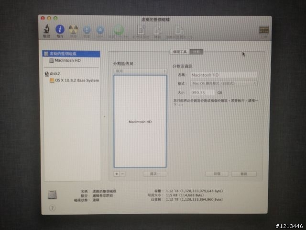Click the Burn radiation-symbol toolbar icon
The image size is (306, 230).
coord(73,30)
